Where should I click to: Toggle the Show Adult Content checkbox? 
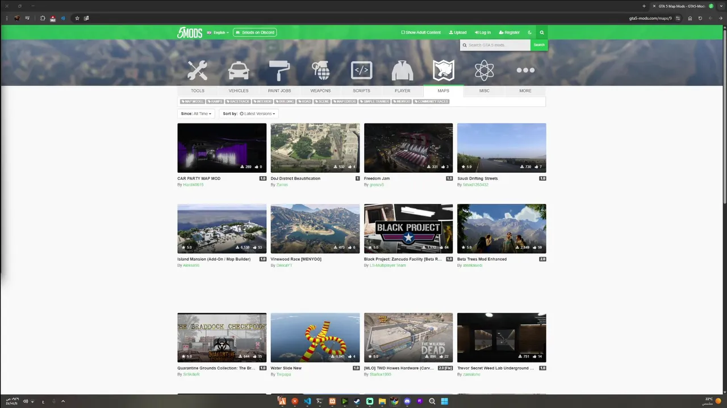pos(421,32)
